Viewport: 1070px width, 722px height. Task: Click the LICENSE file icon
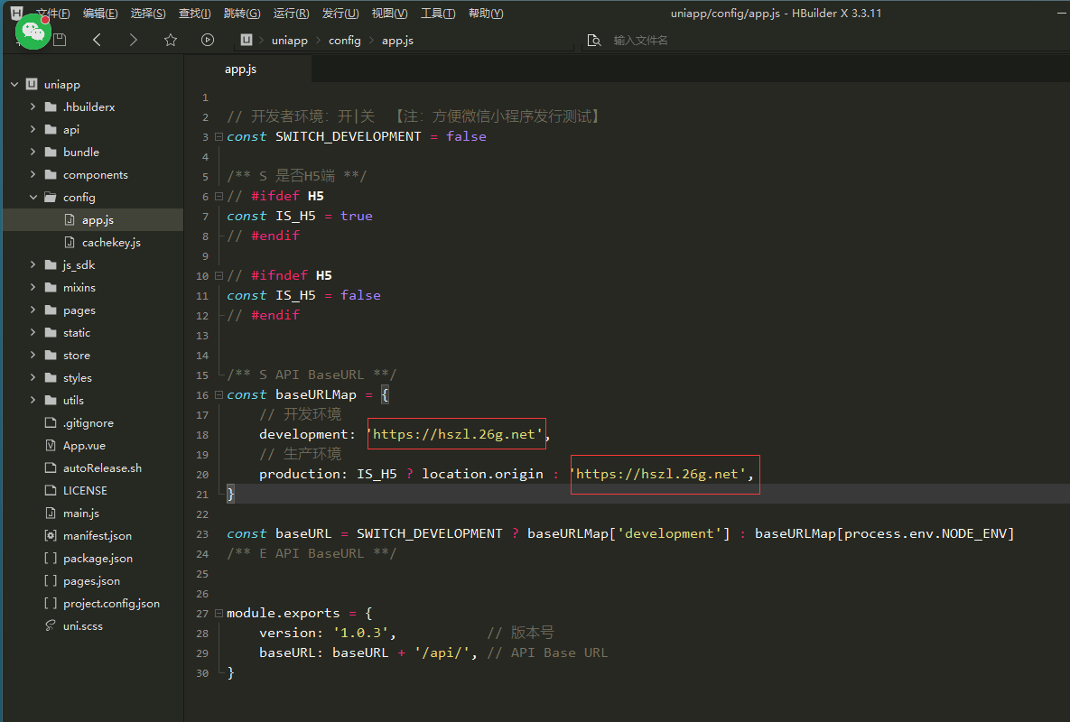(x=51, y=490)
